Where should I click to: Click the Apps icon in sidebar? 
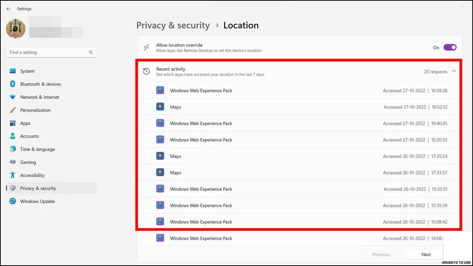13,123
